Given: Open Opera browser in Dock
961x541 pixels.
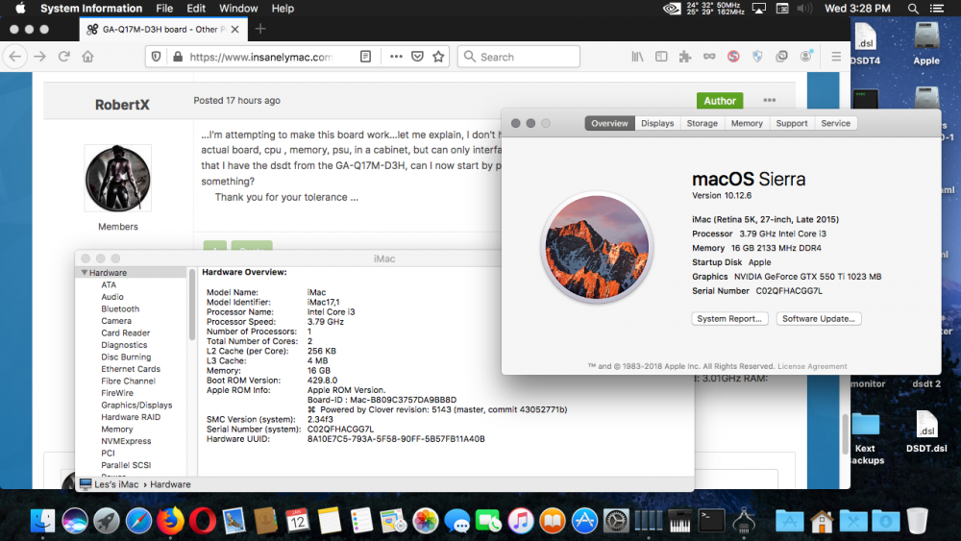Looking at the screenshot, I should pos(202,521).
